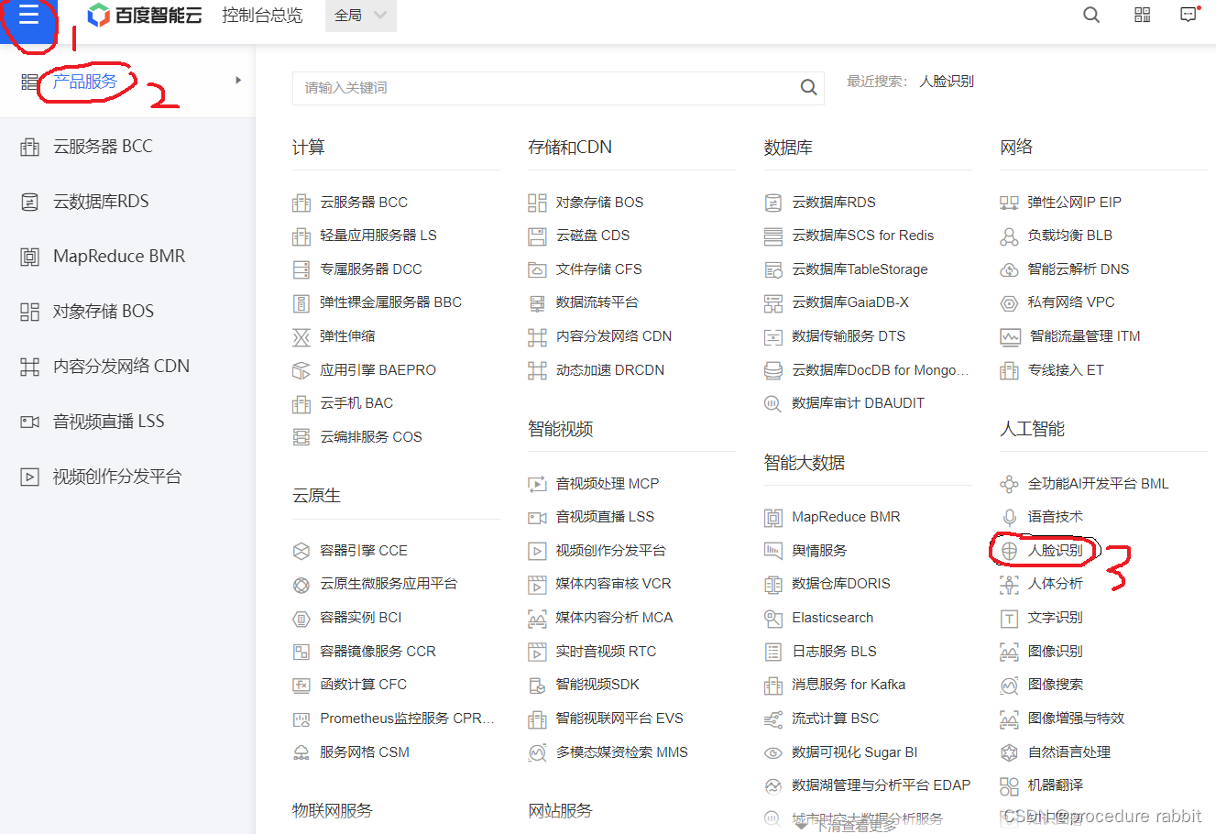Open 服务网格 CSM link
The height and width of the screenshot is (834, 1216).
[365, 752]
